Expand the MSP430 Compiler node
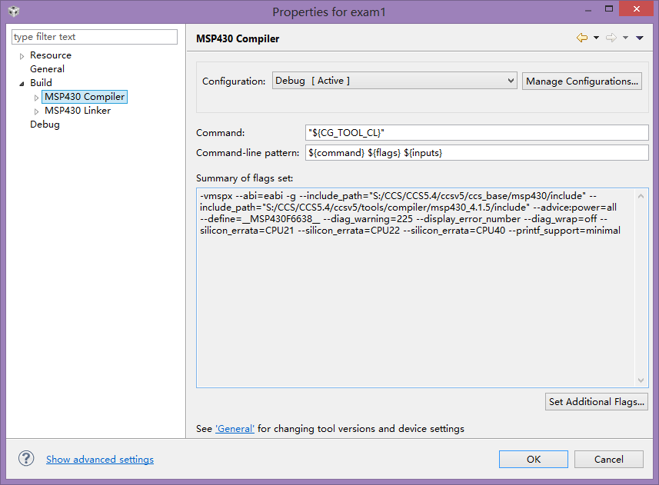 pos(36,97)
